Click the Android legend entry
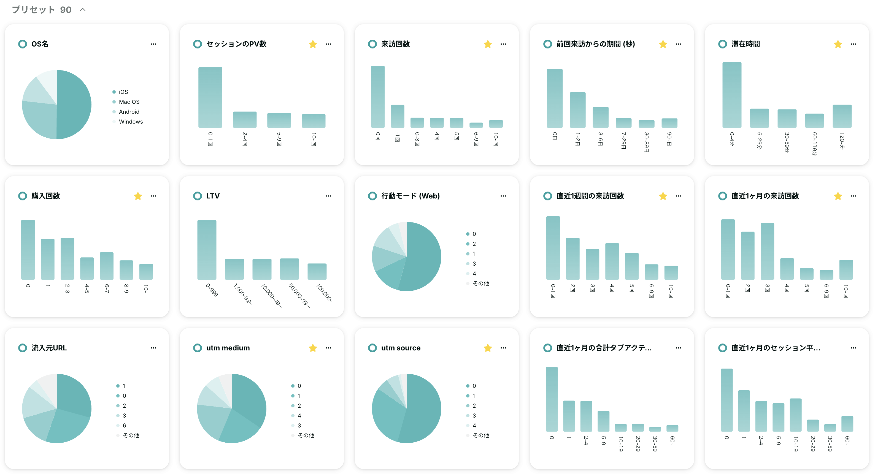Viewport: 875px width, 474px height. tap(126, 112)
